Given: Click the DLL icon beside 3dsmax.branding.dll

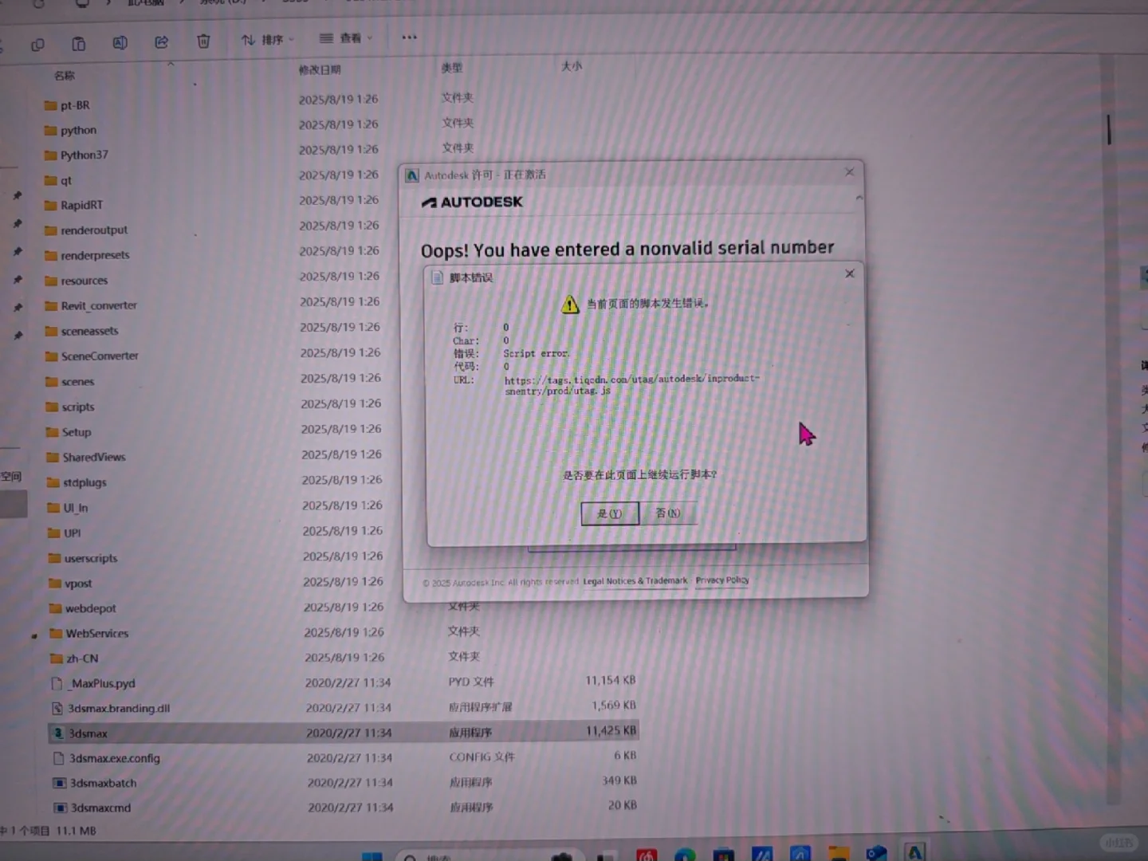Looking at the screenshot, I should 57,708.
